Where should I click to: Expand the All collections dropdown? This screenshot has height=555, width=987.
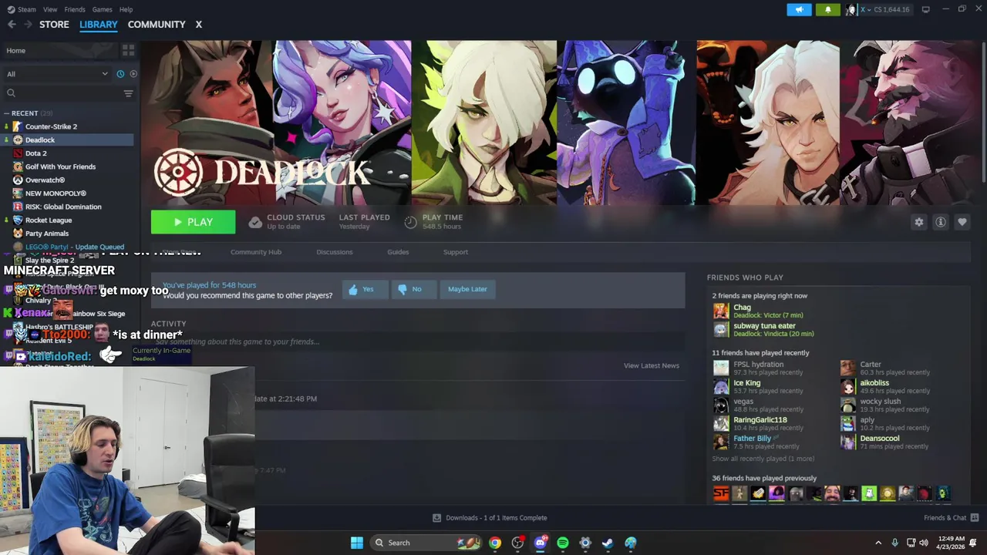59,74
